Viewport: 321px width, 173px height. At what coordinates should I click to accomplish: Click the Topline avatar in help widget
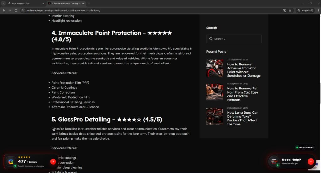[x=274, y=161]
